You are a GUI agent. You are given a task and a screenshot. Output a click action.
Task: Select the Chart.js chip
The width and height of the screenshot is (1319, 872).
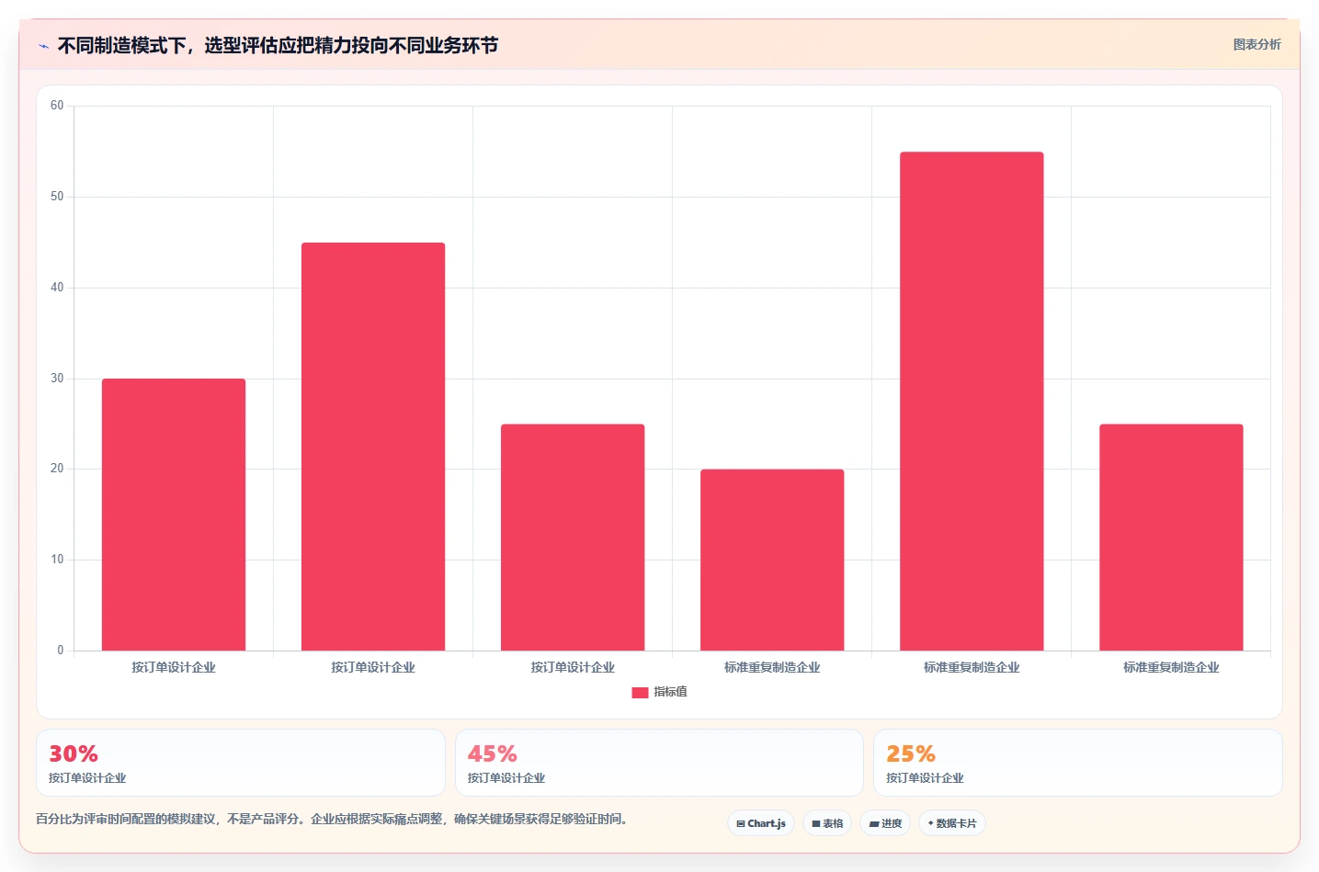point(761,823)
